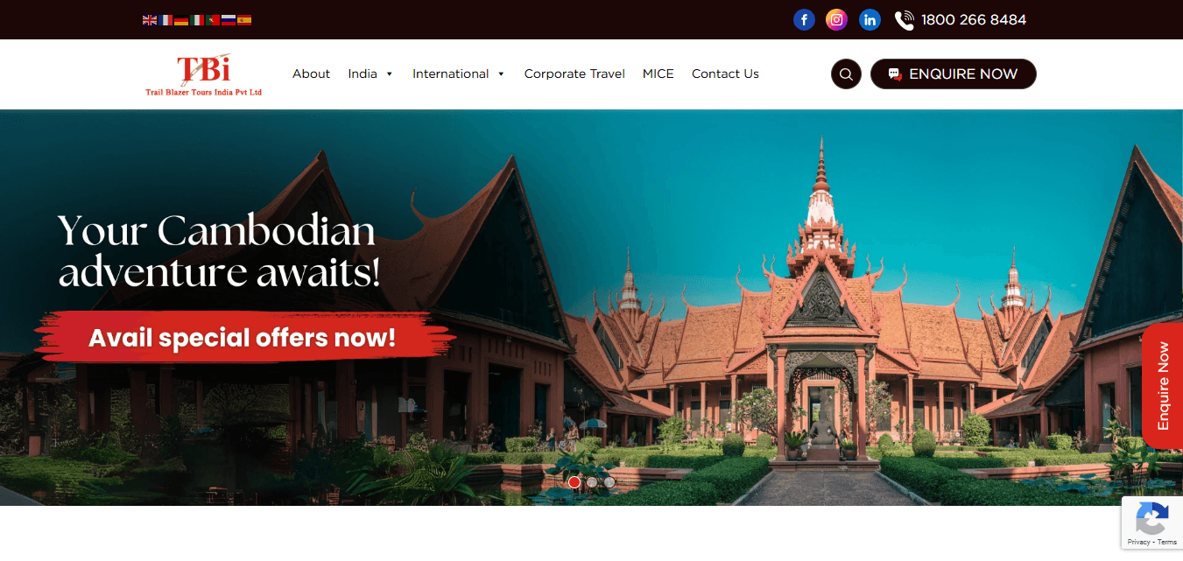
Task: Switch language using the UK flag
Action: (x=150, y=20)
